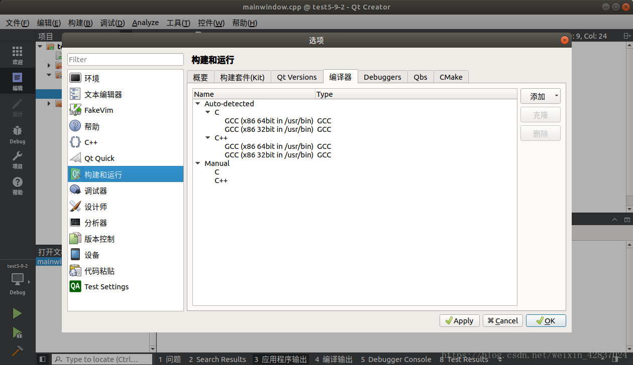Switch to Debug mode in sidebar
Screen dimensions: 633x365
pyautogui.click(x=18, y=134)
